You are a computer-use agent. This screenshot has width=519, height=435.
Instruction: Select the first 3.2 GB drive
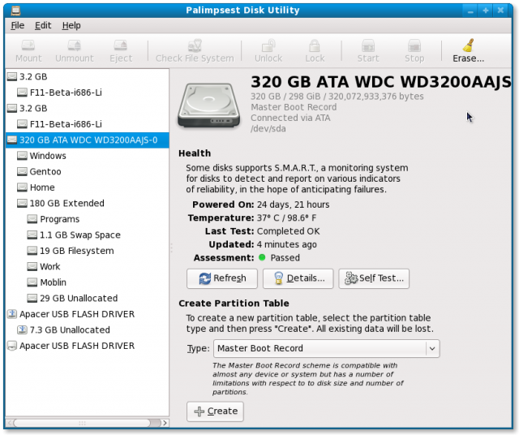coord(88,76)
